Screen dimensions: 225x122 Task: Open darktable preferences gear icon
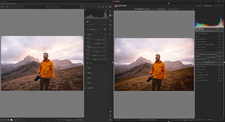pyautogui.click(x=193, y=9)
